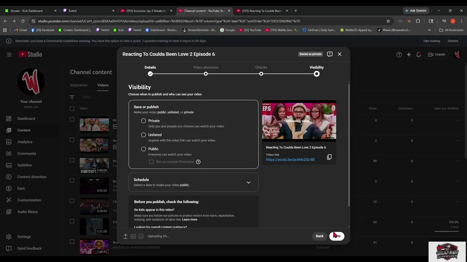Image resolution: width=467 pixels, height=262 pixels.
Task: Open the Learn more policy link
Action: pyautogui.click(x=190, y=219)
